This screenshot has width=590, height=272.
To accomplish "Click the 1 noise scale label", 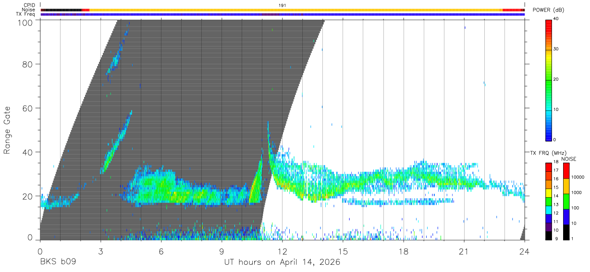I will 573,238.
